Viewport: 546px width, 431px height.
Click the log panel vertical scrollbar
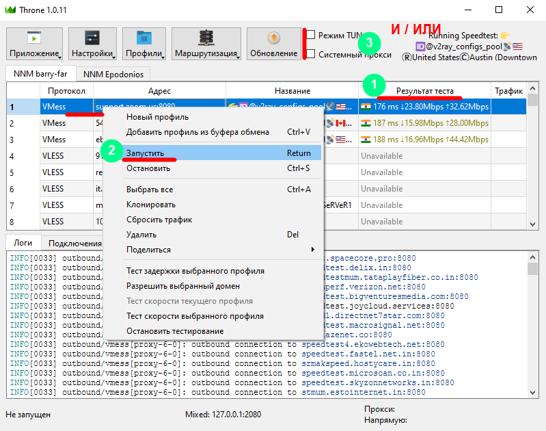coord(532,322)
